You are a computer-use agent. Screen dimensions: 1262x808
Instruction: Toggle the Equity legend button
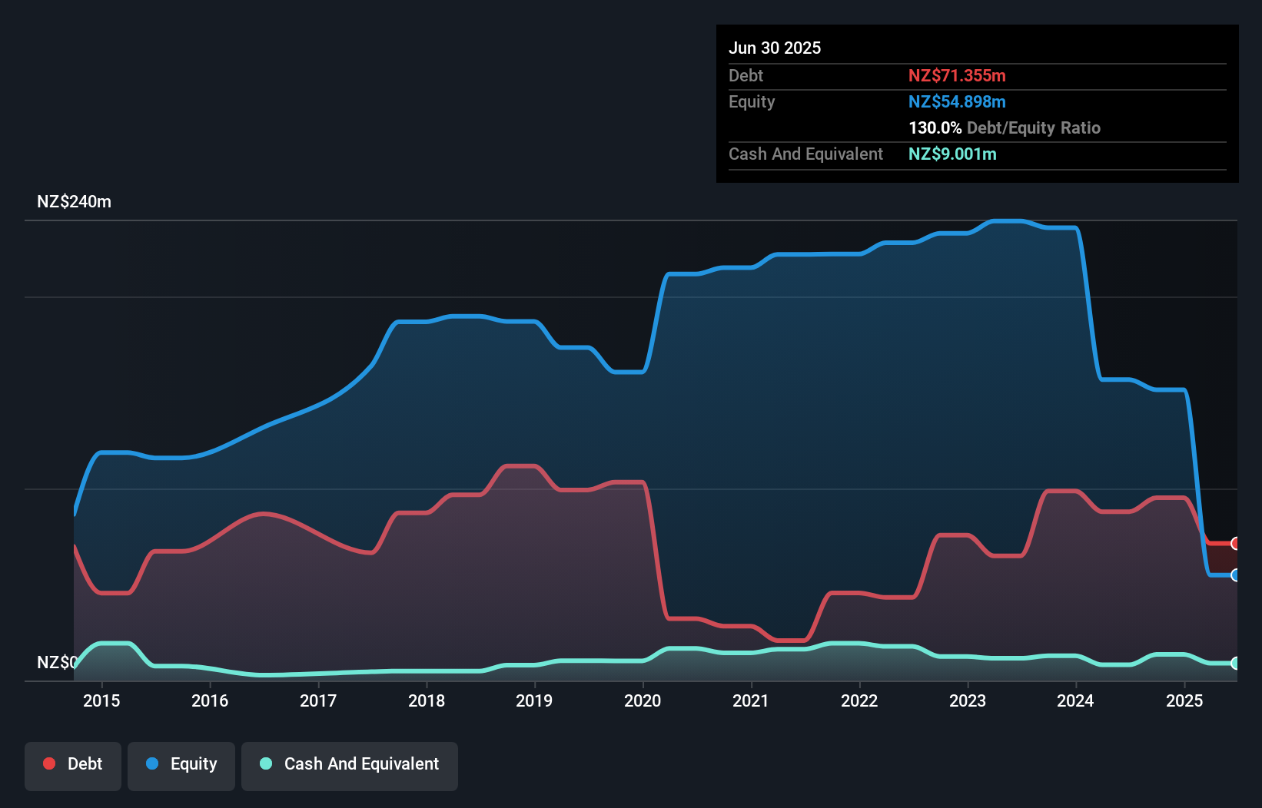[x=181, y=766]
